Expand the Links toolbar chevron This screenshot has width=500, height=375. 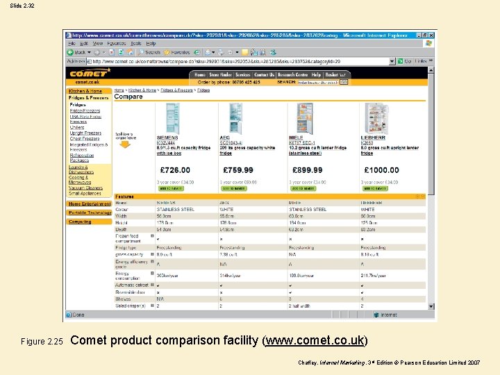coord(431,60)
